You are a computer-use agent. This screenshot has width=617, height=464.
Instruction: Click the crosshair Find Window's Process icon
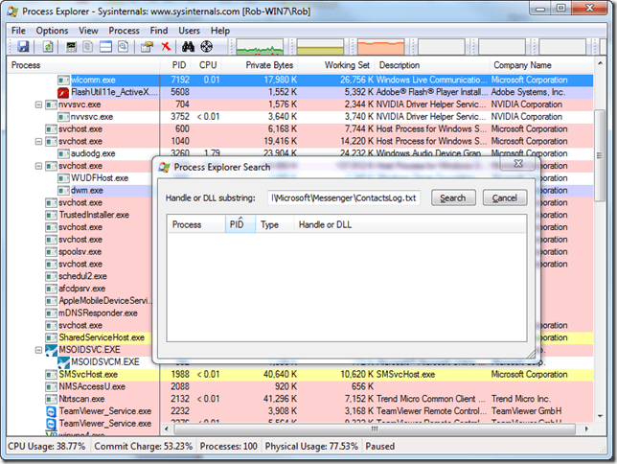(x=206, y=46)
